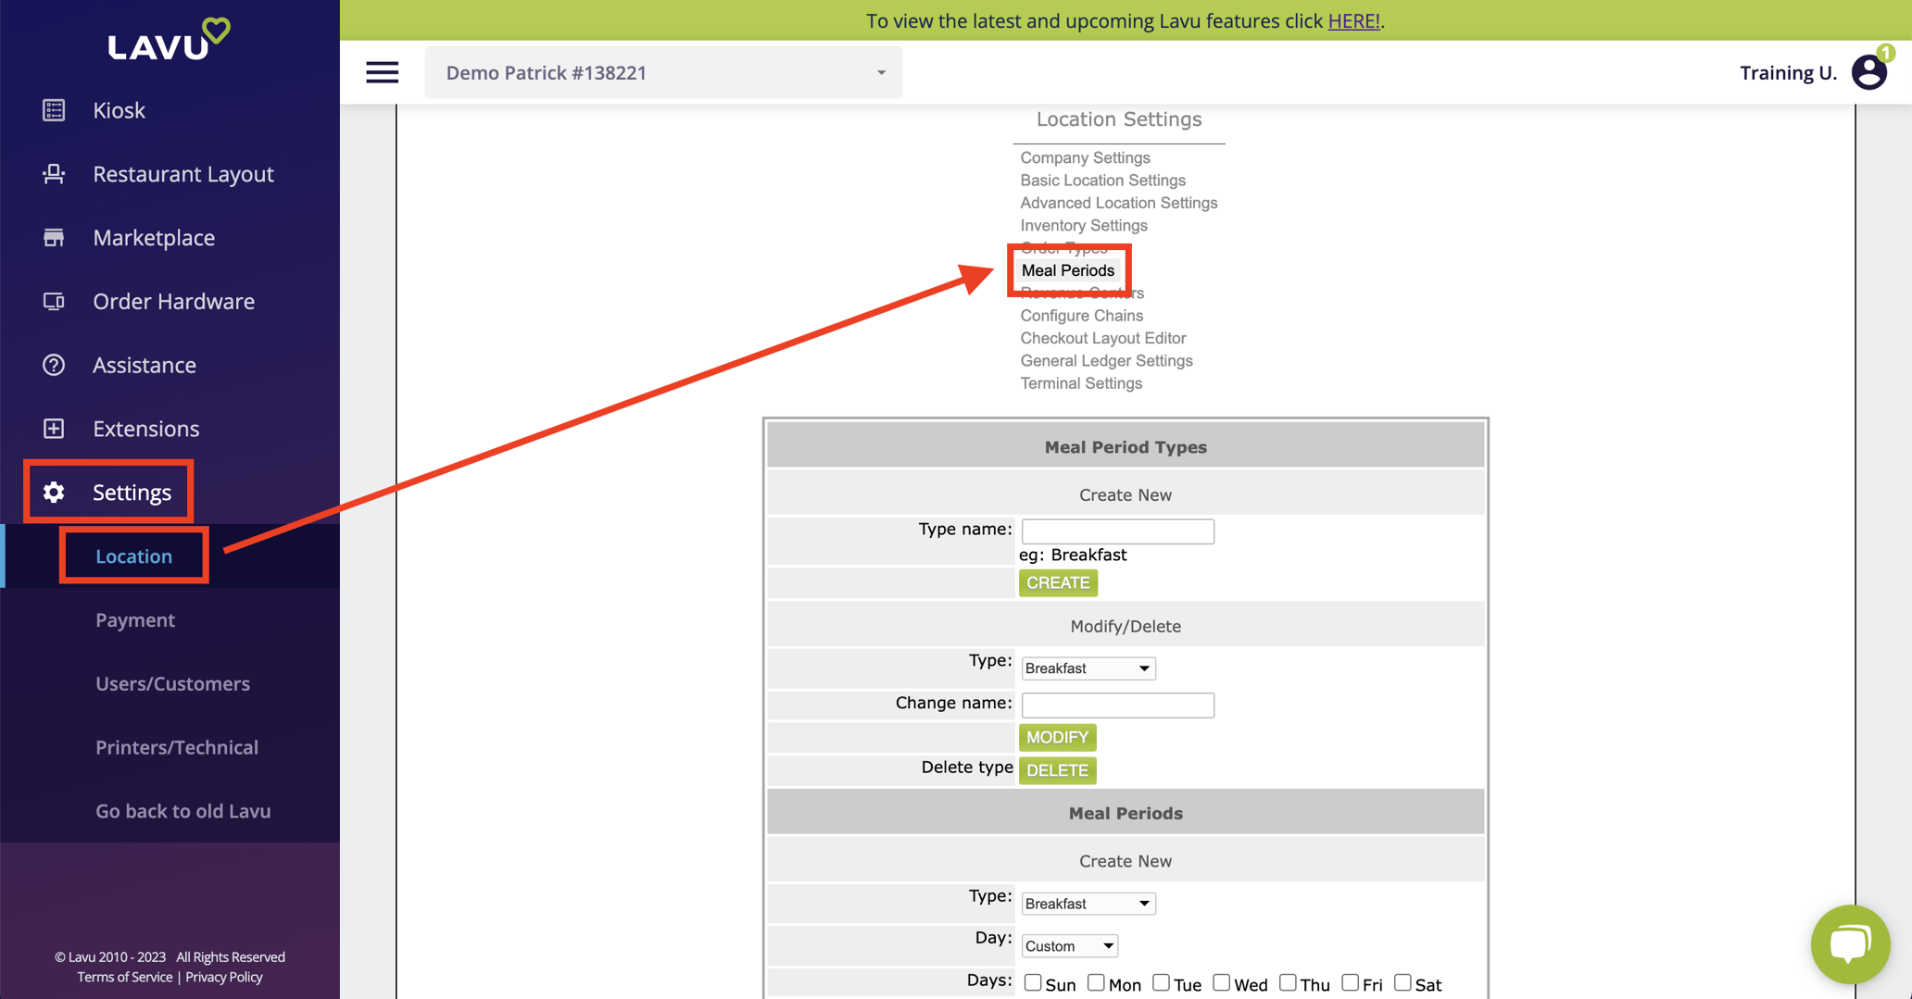Click the Restaurant Layout chair icon
The image size is (1912, 999).
click(x=54, y=174)
